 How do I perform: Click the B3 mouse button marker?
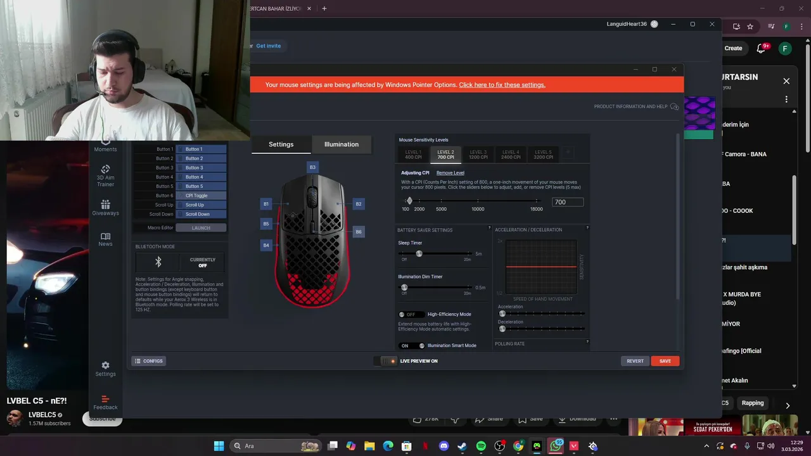[x=312, y=167]
